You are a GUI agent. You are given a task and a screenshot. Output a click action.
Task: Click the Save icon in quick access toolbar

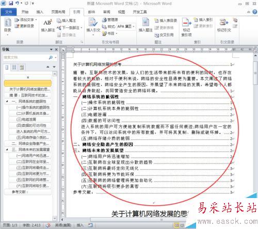point(11,3)
